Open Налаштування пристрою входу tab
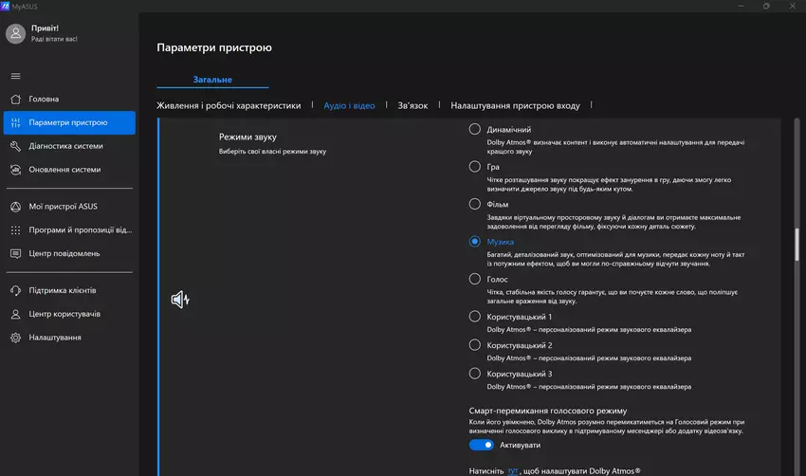Image resolution: width=806 pixels, height=476 pixels. [515, 106]
